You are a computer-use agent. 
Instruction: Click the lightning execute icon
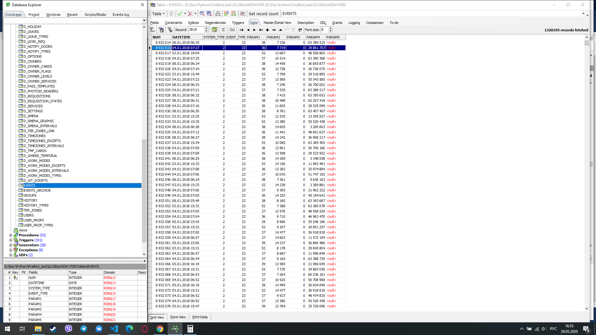[x=171, y=14]
